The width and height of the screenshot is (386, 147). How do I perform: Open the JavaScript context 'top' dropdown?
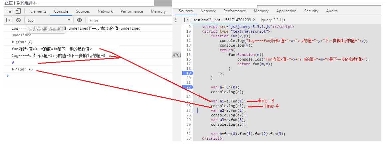click(x=49, y=20)
